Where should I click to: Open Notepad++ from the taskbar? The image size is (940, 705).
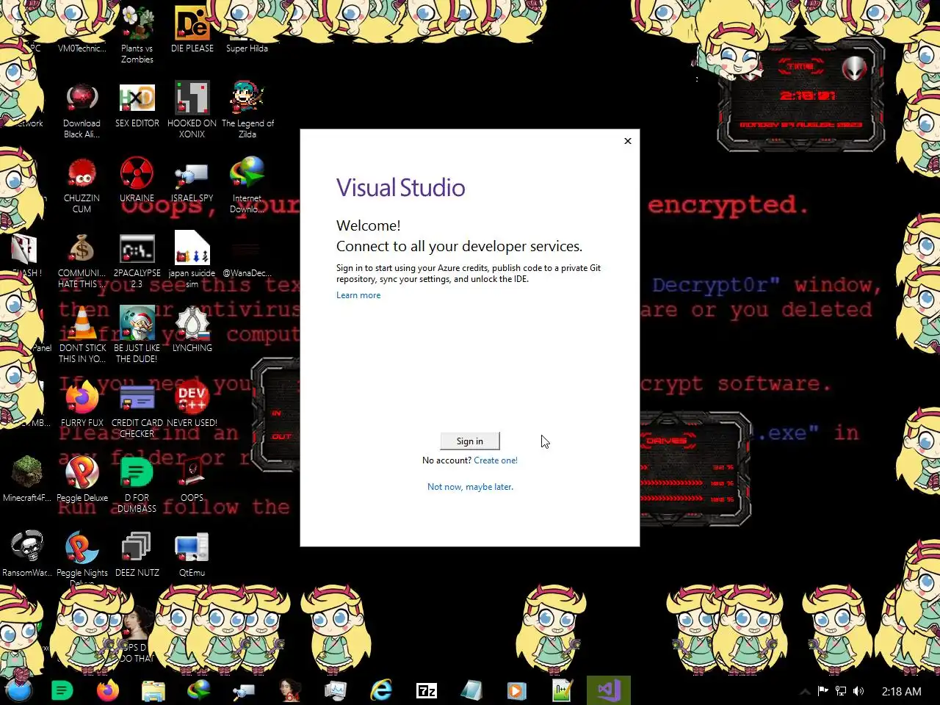[x=563, y=690]
